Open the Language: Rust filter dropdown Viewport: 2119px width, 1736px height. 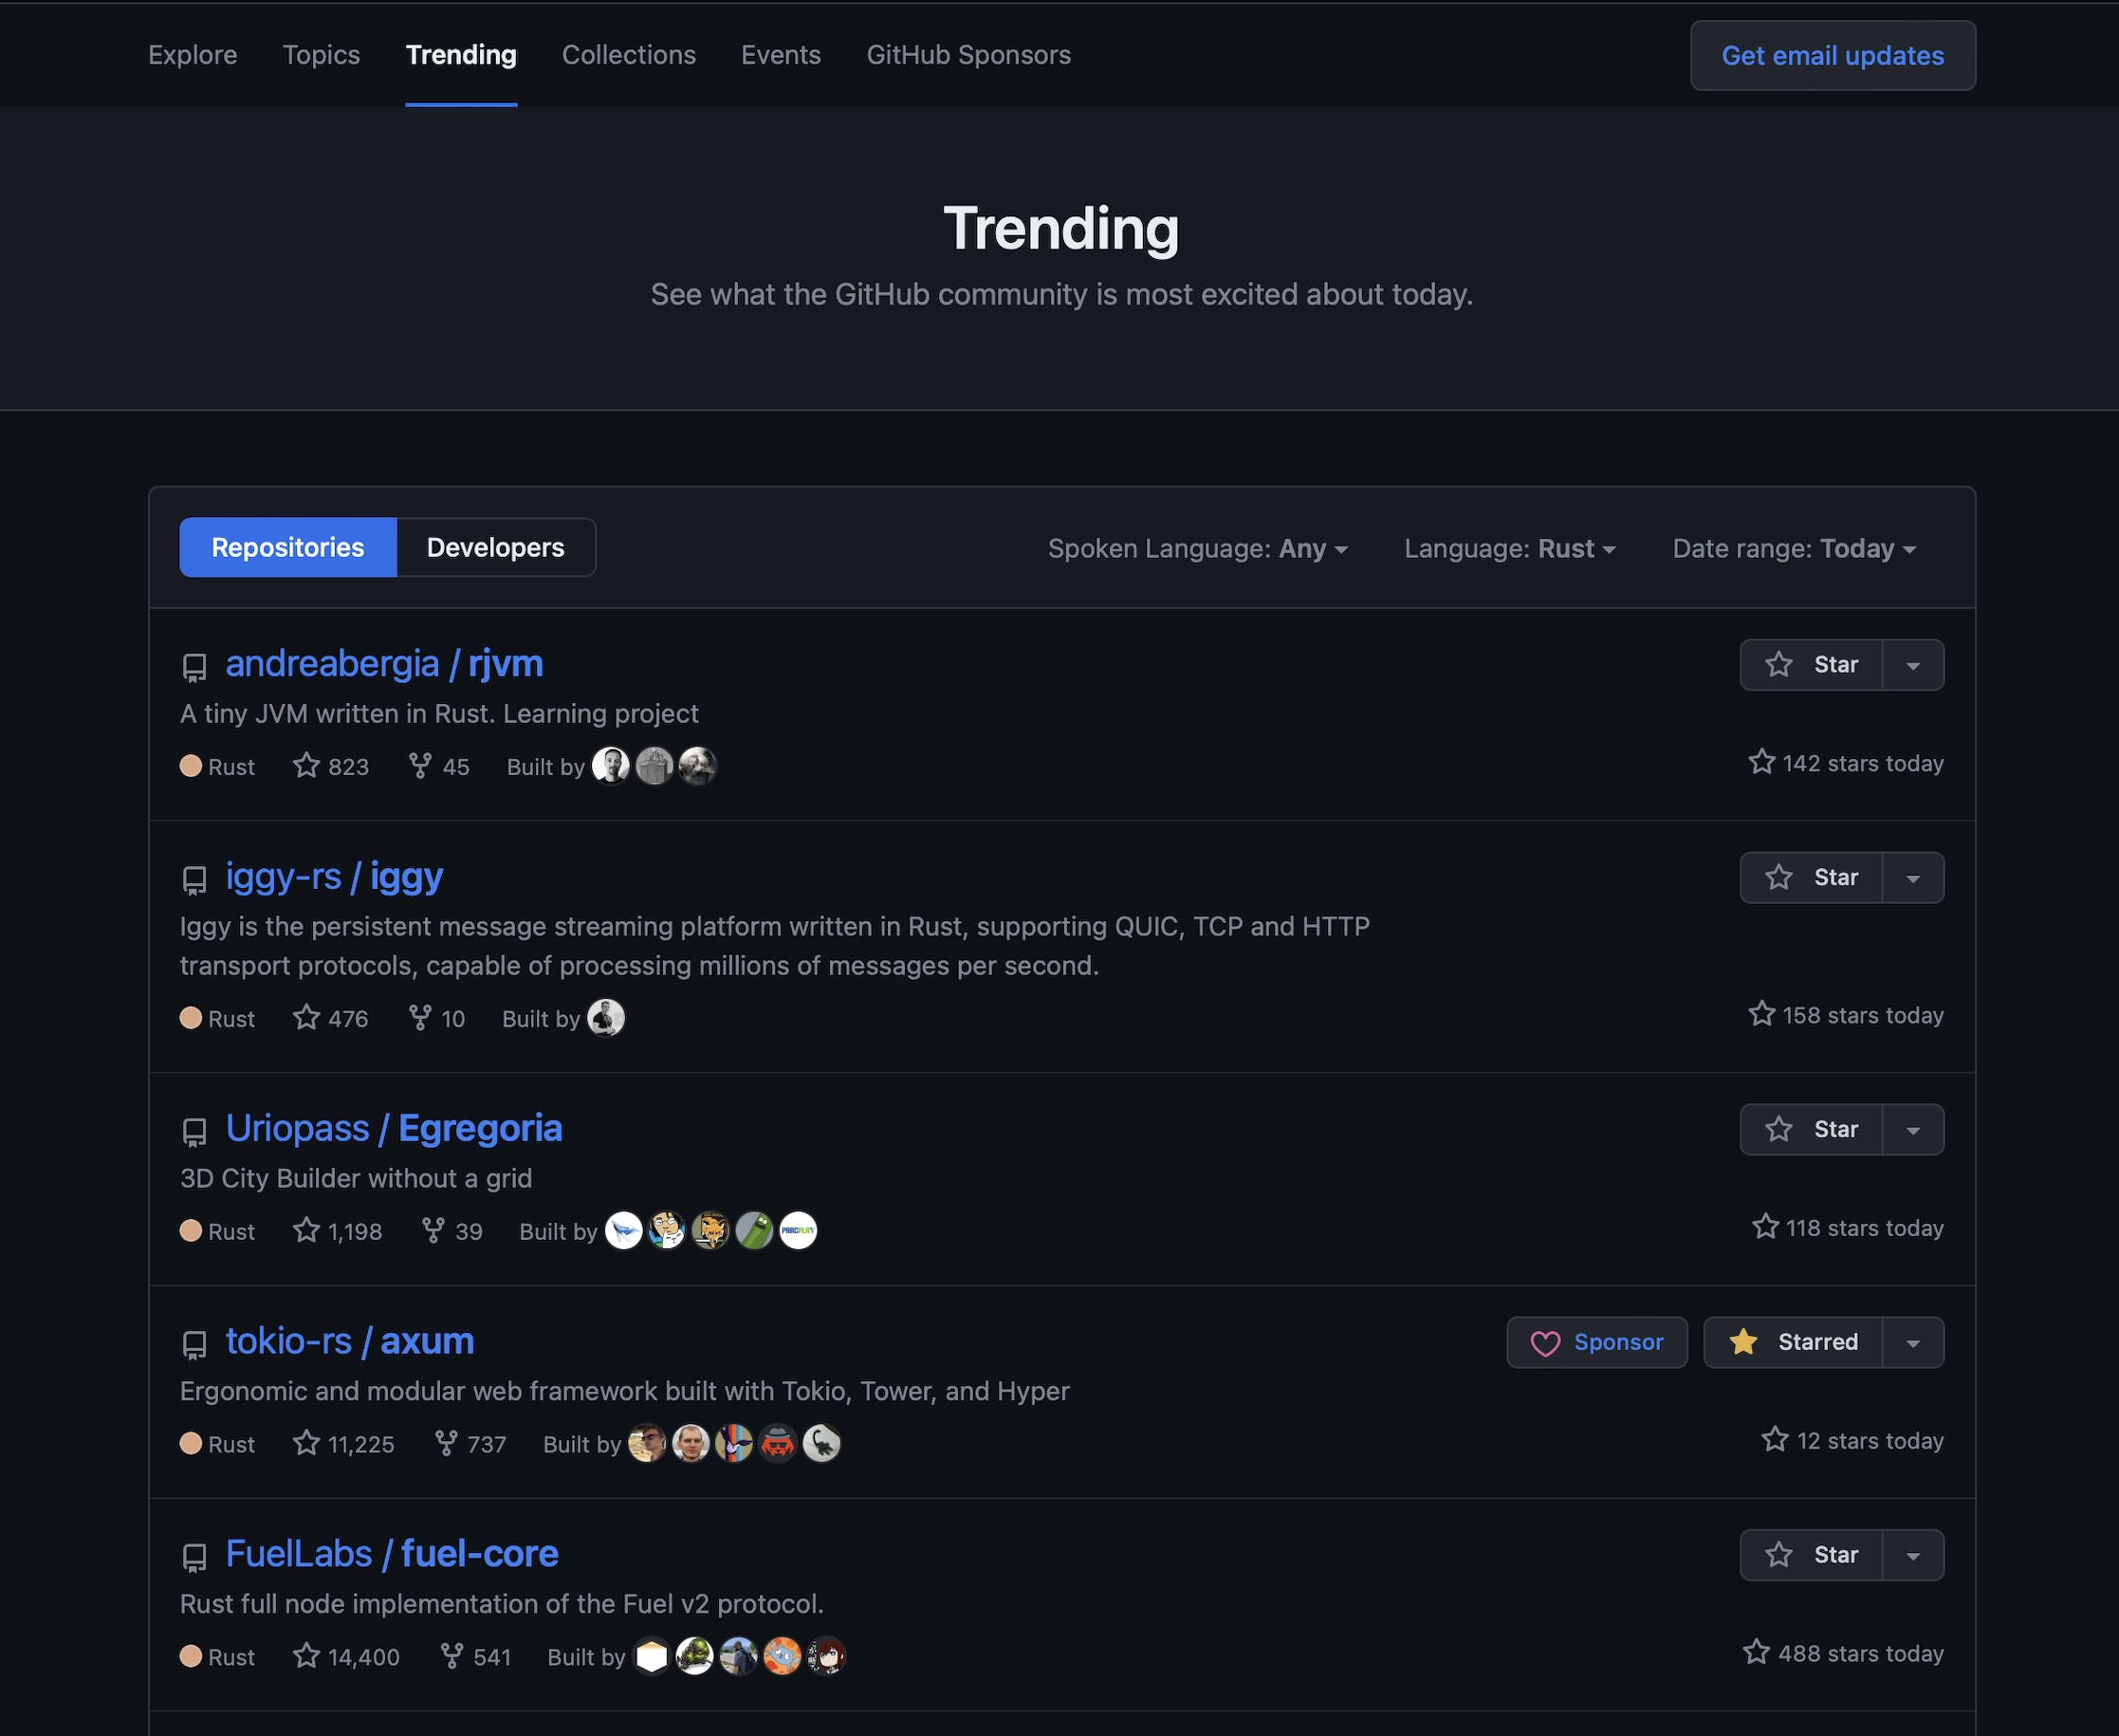[1509, 549]
